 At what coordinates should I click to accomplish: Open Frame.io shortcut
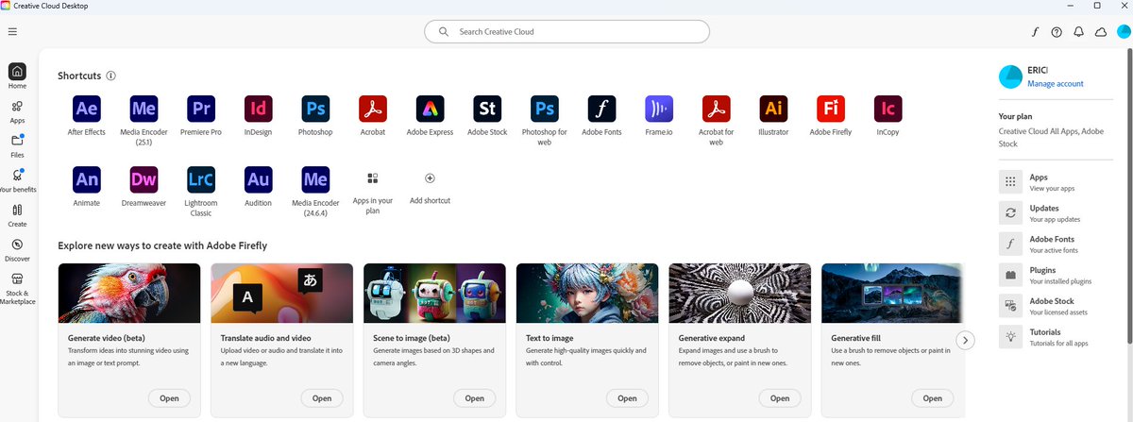[x=659, y=109]
